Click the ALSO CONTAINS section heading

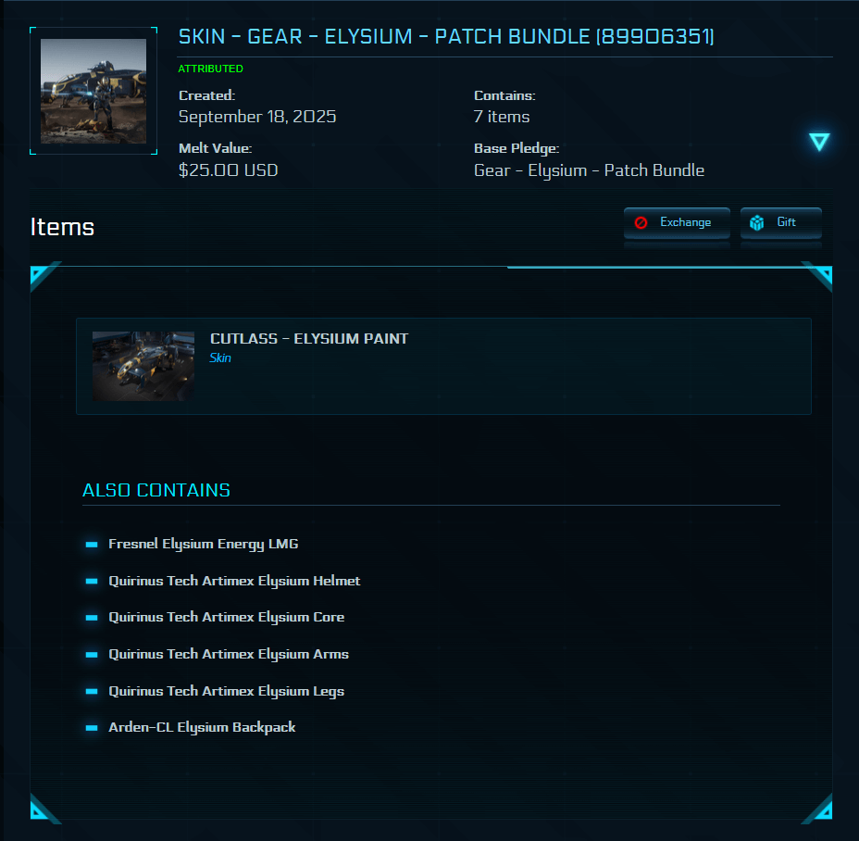(x=156, y=490)
